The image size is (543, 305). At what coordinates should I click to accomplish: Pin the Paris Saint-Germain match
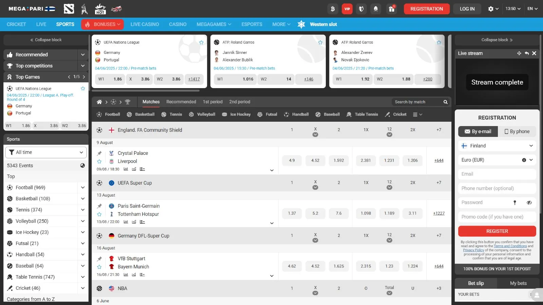99,206
